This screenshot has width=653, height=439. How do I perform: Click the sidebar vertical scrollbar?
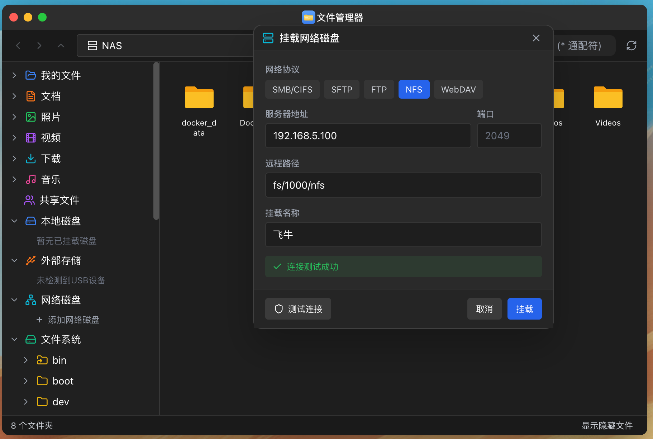pos(156,141)
